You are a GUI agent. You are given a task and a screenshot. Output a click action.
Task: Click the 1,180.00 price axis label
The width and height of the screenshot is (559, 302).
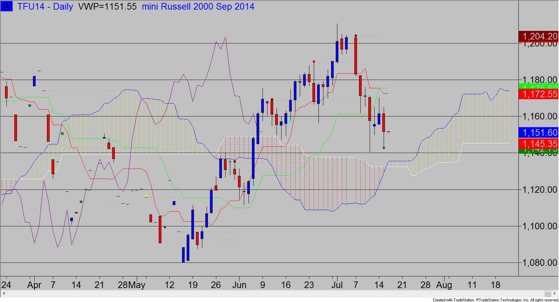coord(540,80)
